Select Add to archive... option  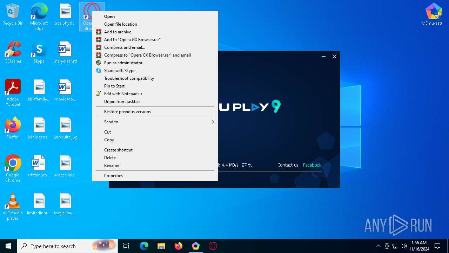coord(155,32)
